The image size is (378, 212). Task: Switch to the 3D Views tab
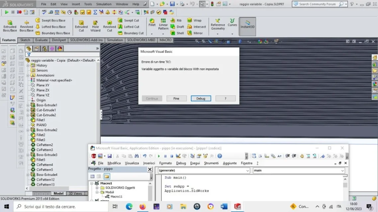[75, 193]
